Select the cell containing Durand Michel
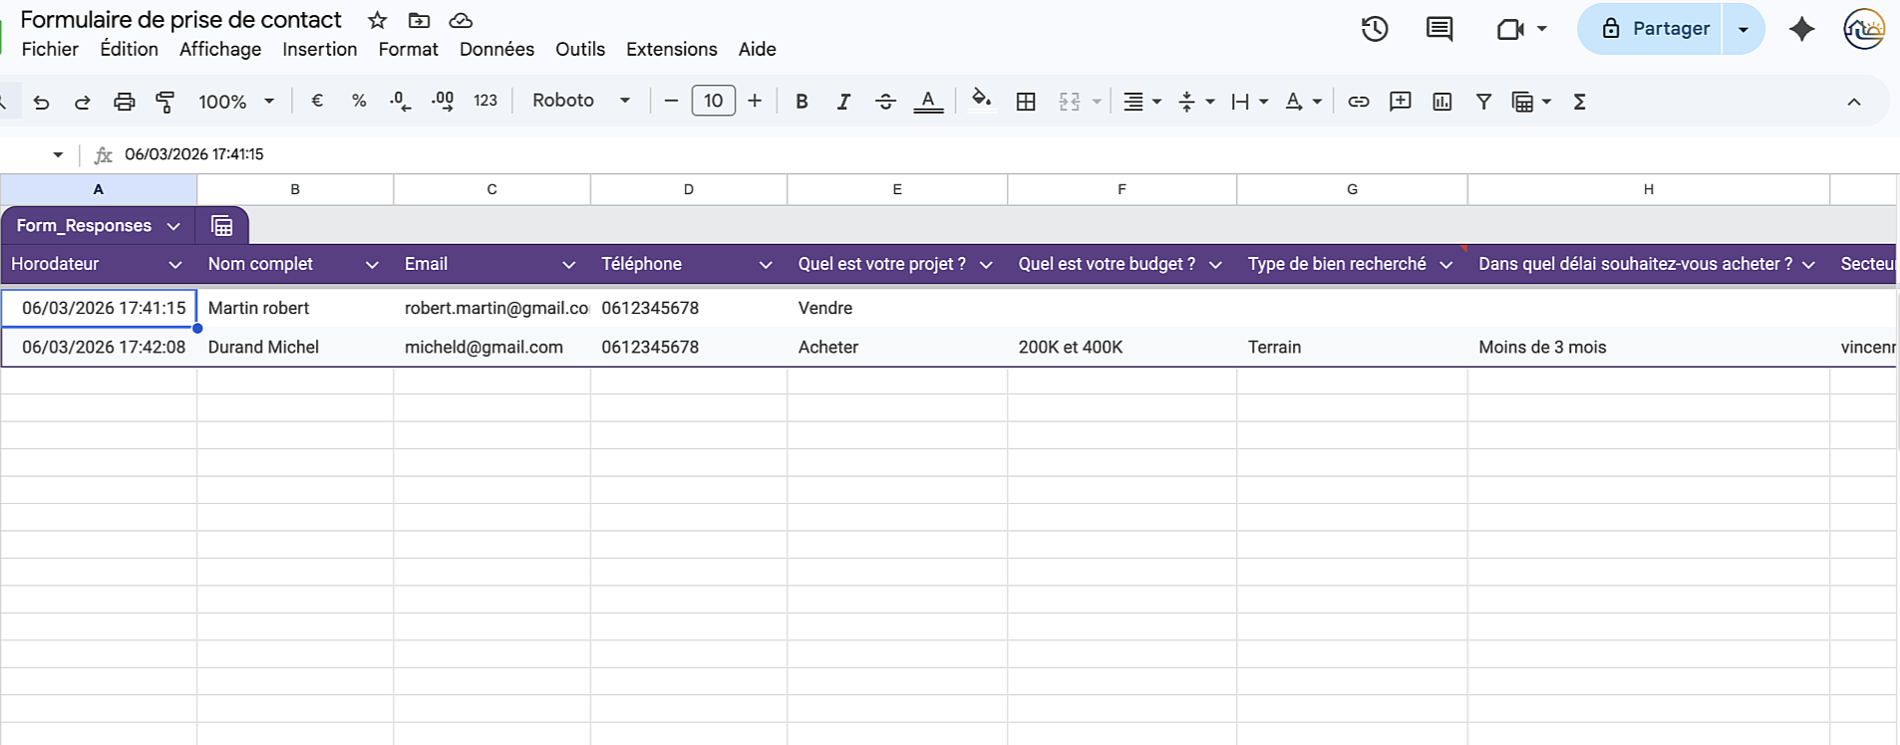 coord(294,348)
